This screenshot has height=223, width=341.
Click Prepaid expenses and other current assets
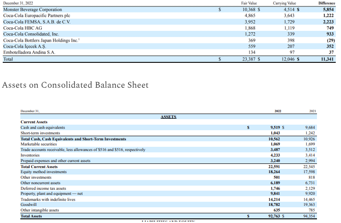pos(55,161)
